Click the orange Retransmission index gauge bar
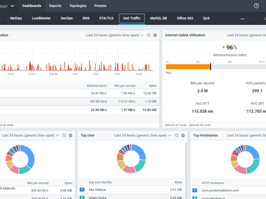The image size is (266, 199). (188, 67)
